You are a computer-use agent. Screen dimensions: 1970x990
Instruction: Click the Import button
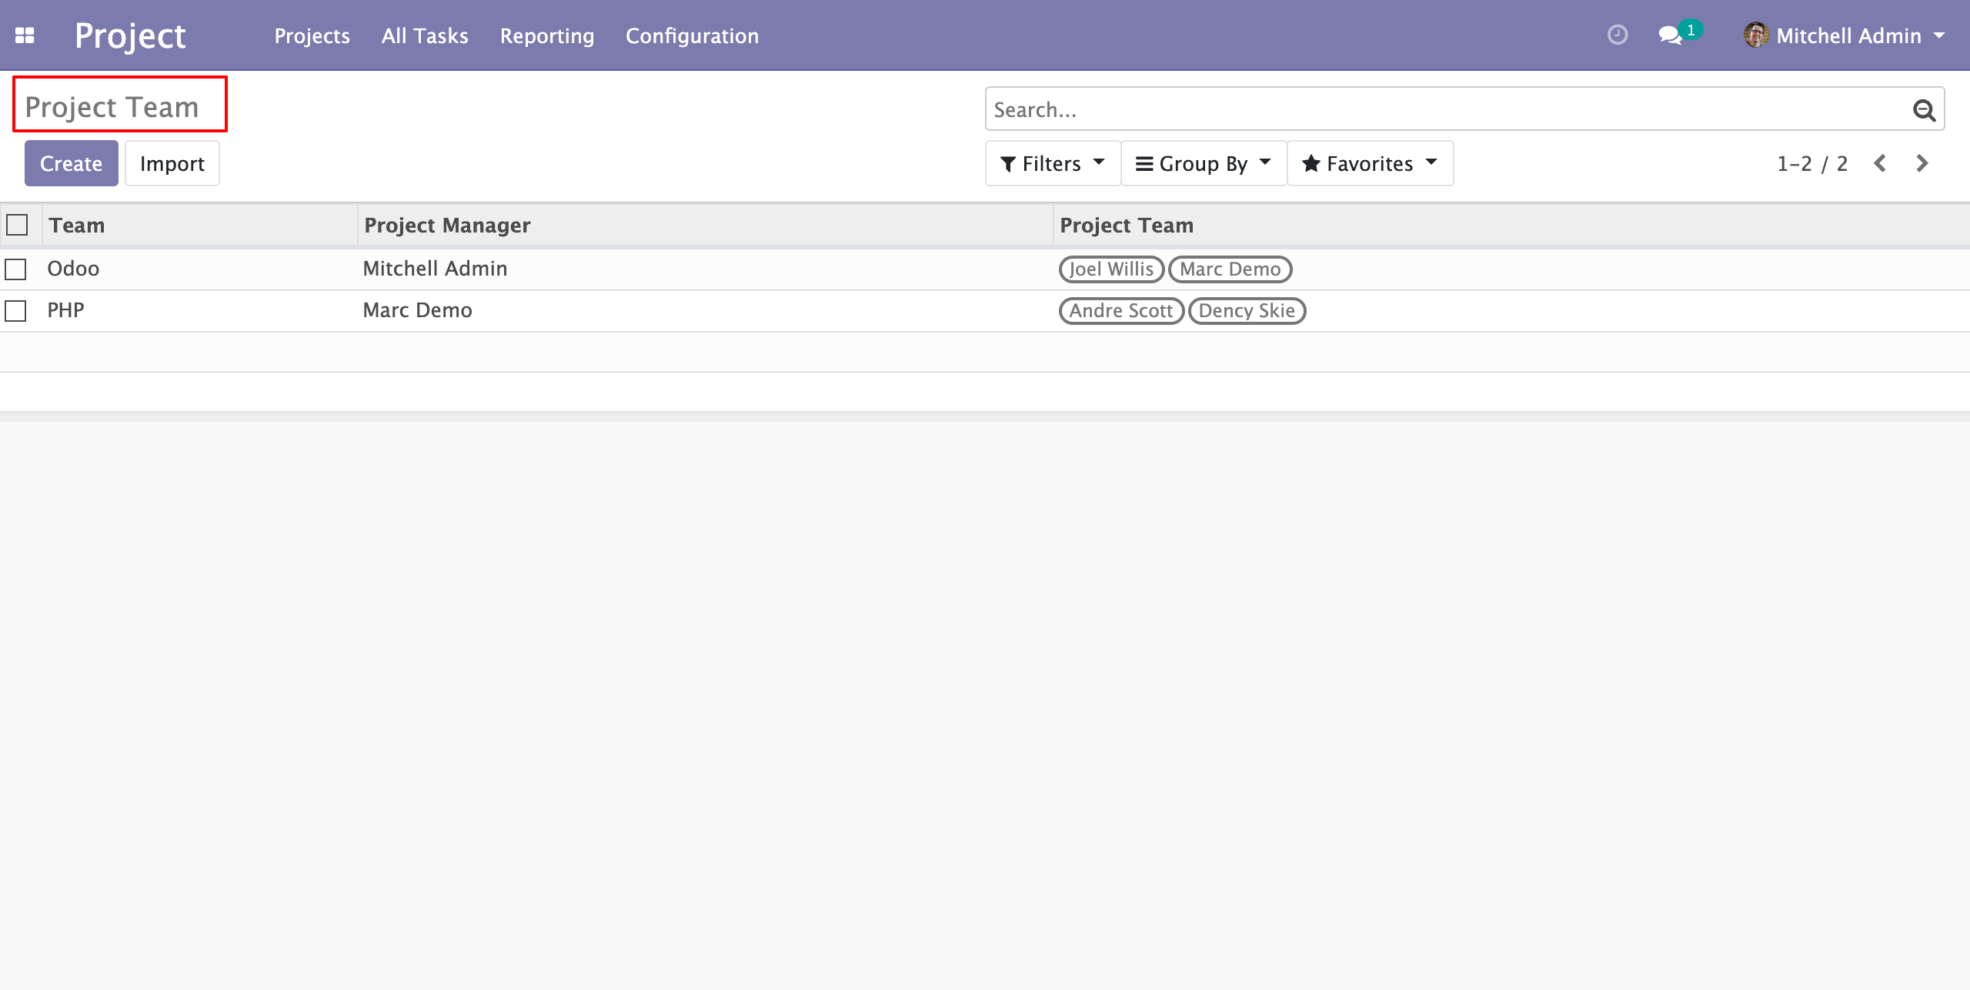pos(172,163)
